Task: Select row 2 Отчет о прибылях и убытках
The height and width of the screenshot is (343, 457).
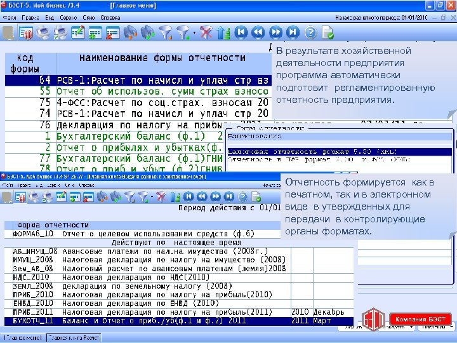Action: (115, 147)
